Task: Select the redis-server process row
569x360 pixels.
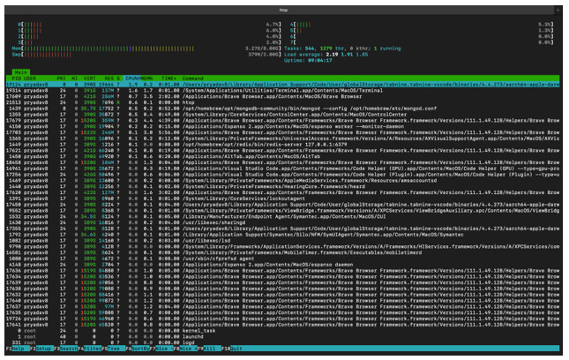Action: click(x=282, y=145)
